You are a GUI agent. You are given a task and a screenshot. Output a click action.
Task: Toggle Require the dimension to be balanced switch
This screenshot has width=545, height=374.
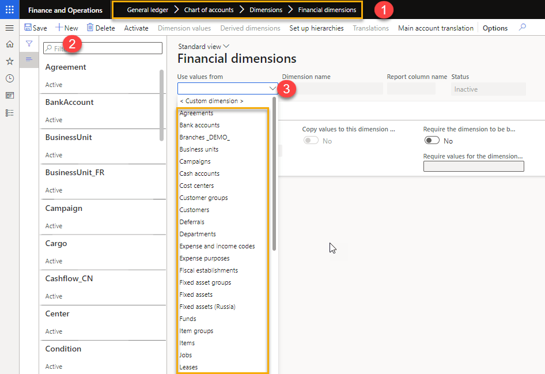coord(432,141)
